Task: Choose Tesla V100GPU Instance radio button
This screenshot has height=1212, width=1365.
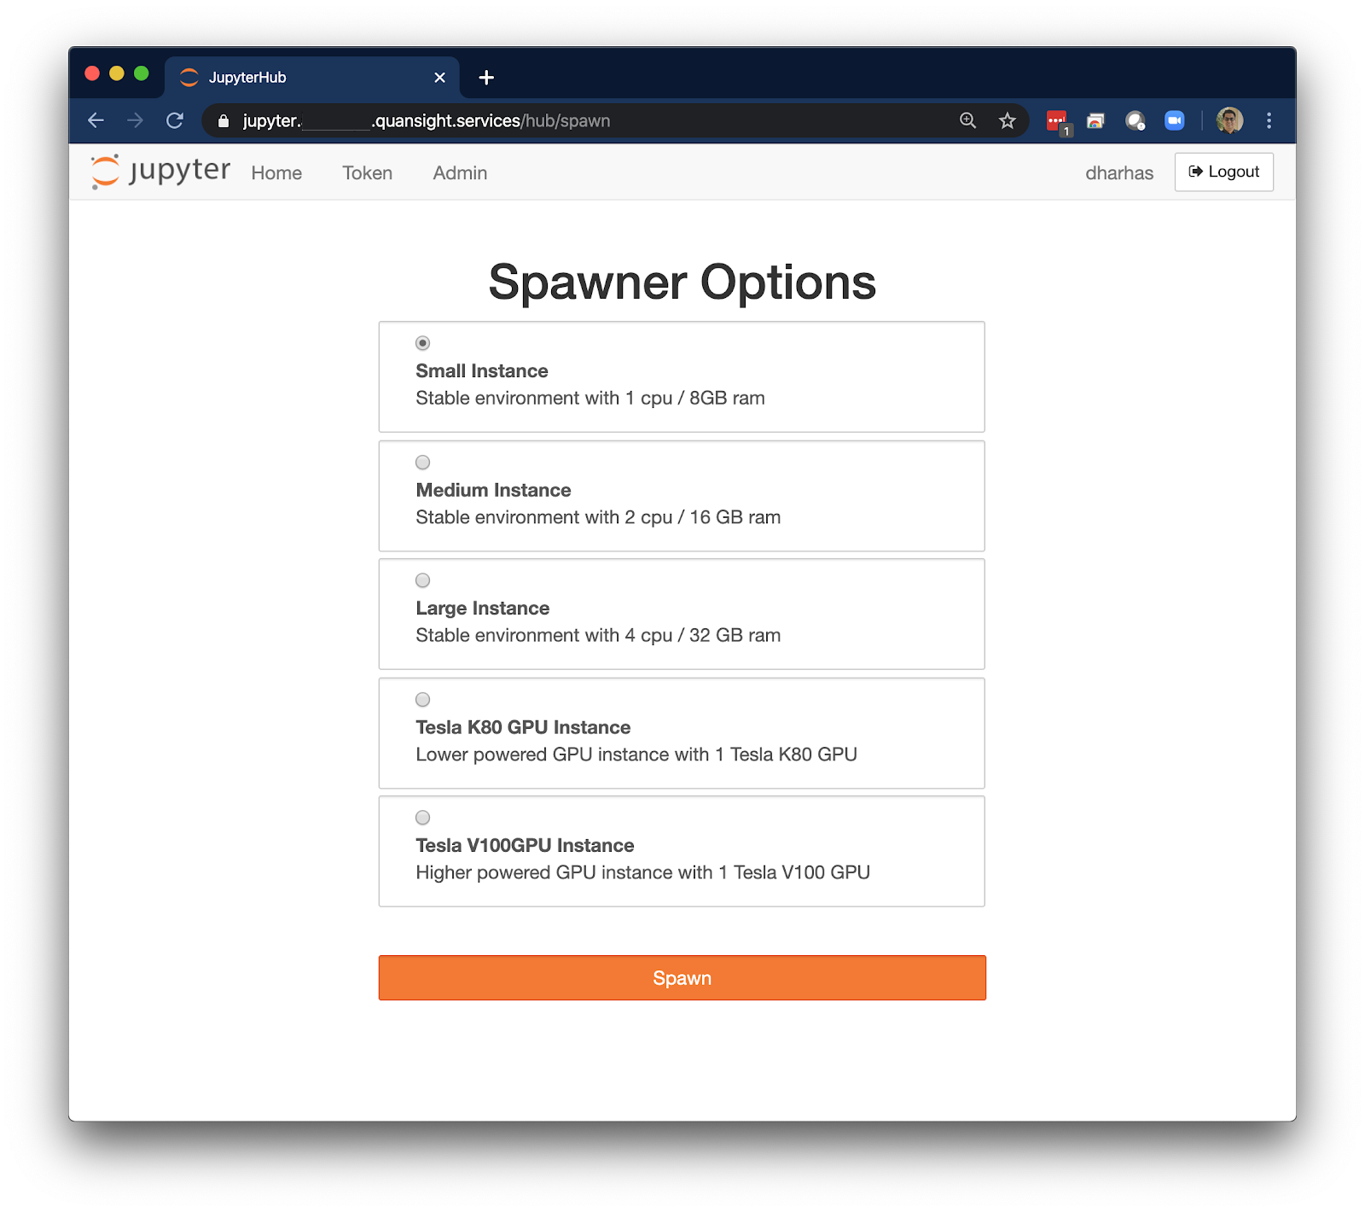Action: tap(422, 818)
